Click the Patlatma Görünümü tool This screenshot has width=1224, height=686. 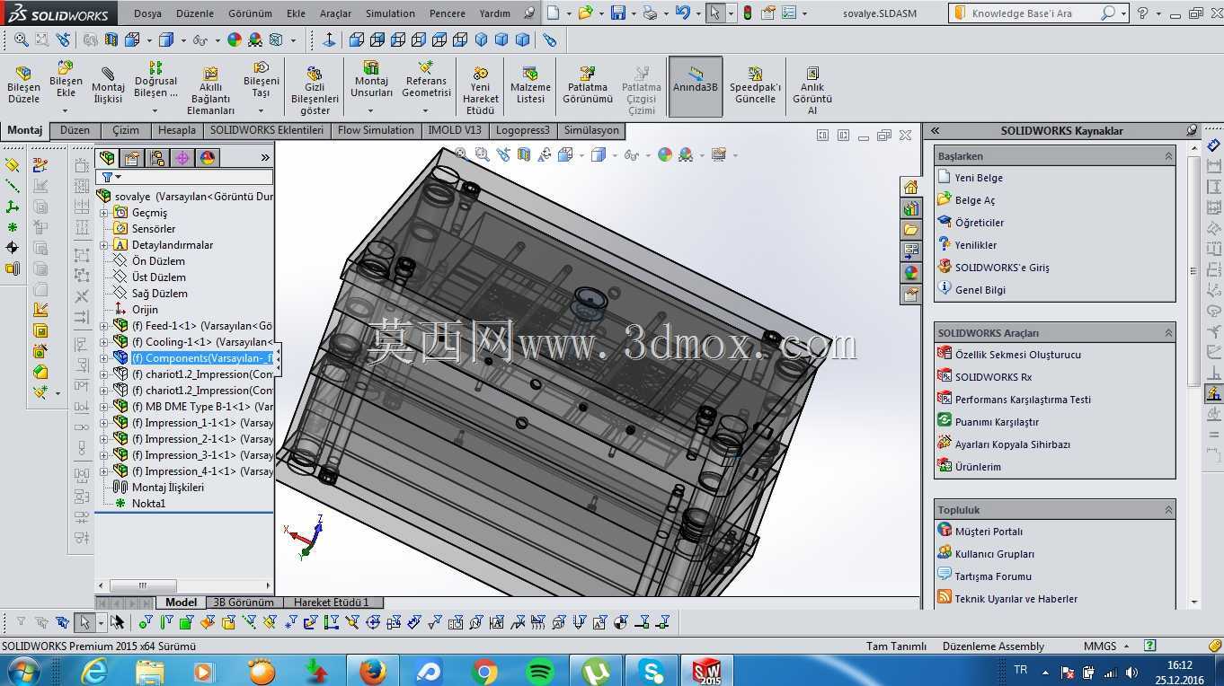[588, 85]
